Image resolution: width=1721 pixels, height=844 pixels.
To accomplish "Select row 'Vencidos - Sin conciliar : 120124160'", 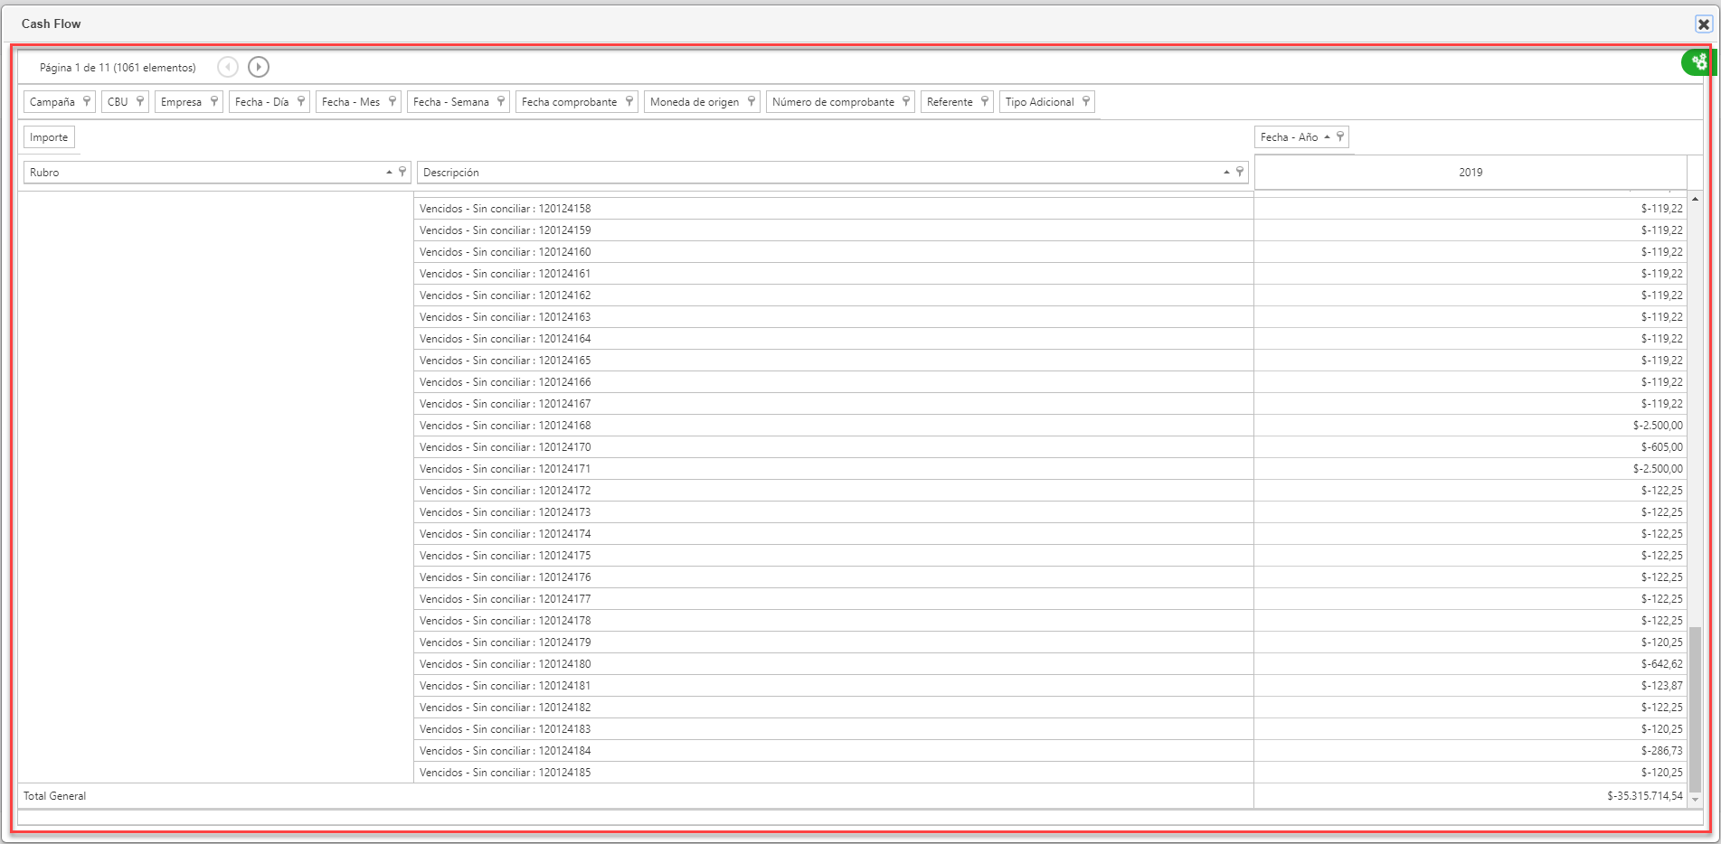I will click(834, 252).
